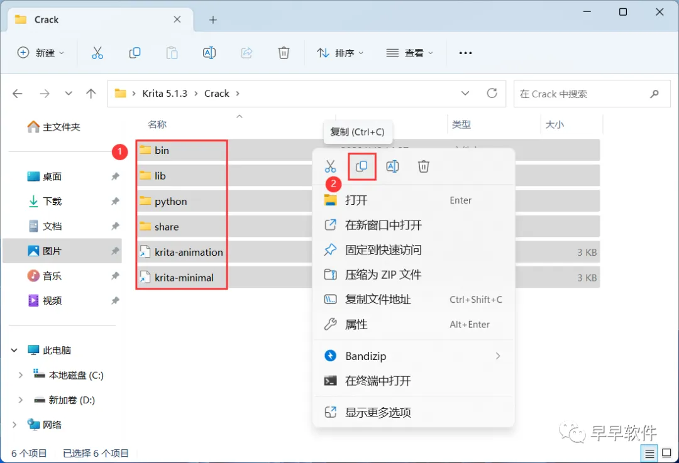Screen dimensions: 679x463
Task: Click Copy icon in the context menu
Action: (362, 166)
